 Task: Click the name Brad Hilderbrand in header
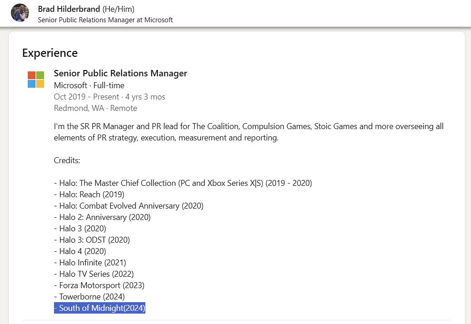69,9
